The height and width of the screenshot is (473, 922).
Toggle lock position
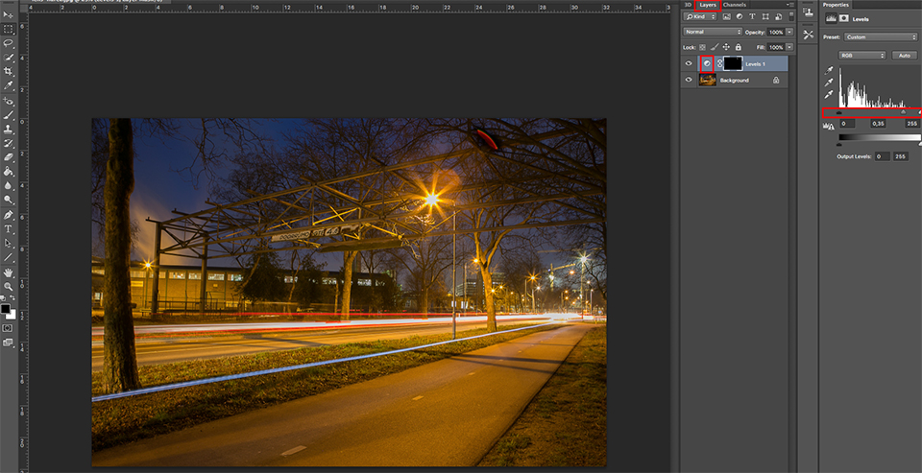pyautogui.click(x=726, y=47)
